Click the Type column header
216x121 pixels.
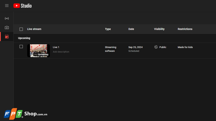[x=108, y=29]
